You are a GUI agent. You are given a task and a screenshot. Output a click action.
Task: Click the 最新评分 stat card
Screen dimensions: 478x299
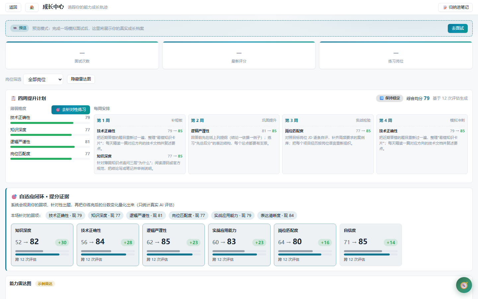click(x=239, y=55)
